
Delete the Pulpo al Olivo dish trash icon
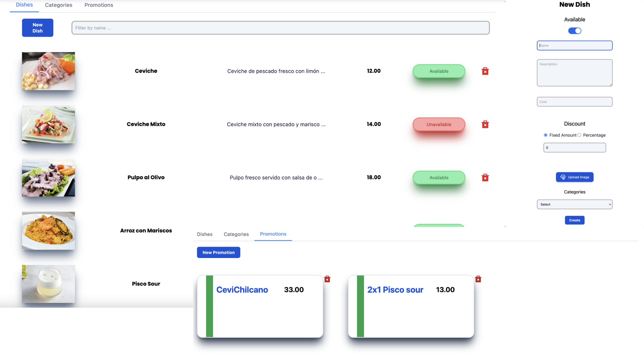click(485, 177)
